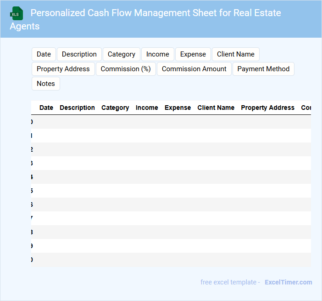Click the Commission (%) tag chip

126,69
